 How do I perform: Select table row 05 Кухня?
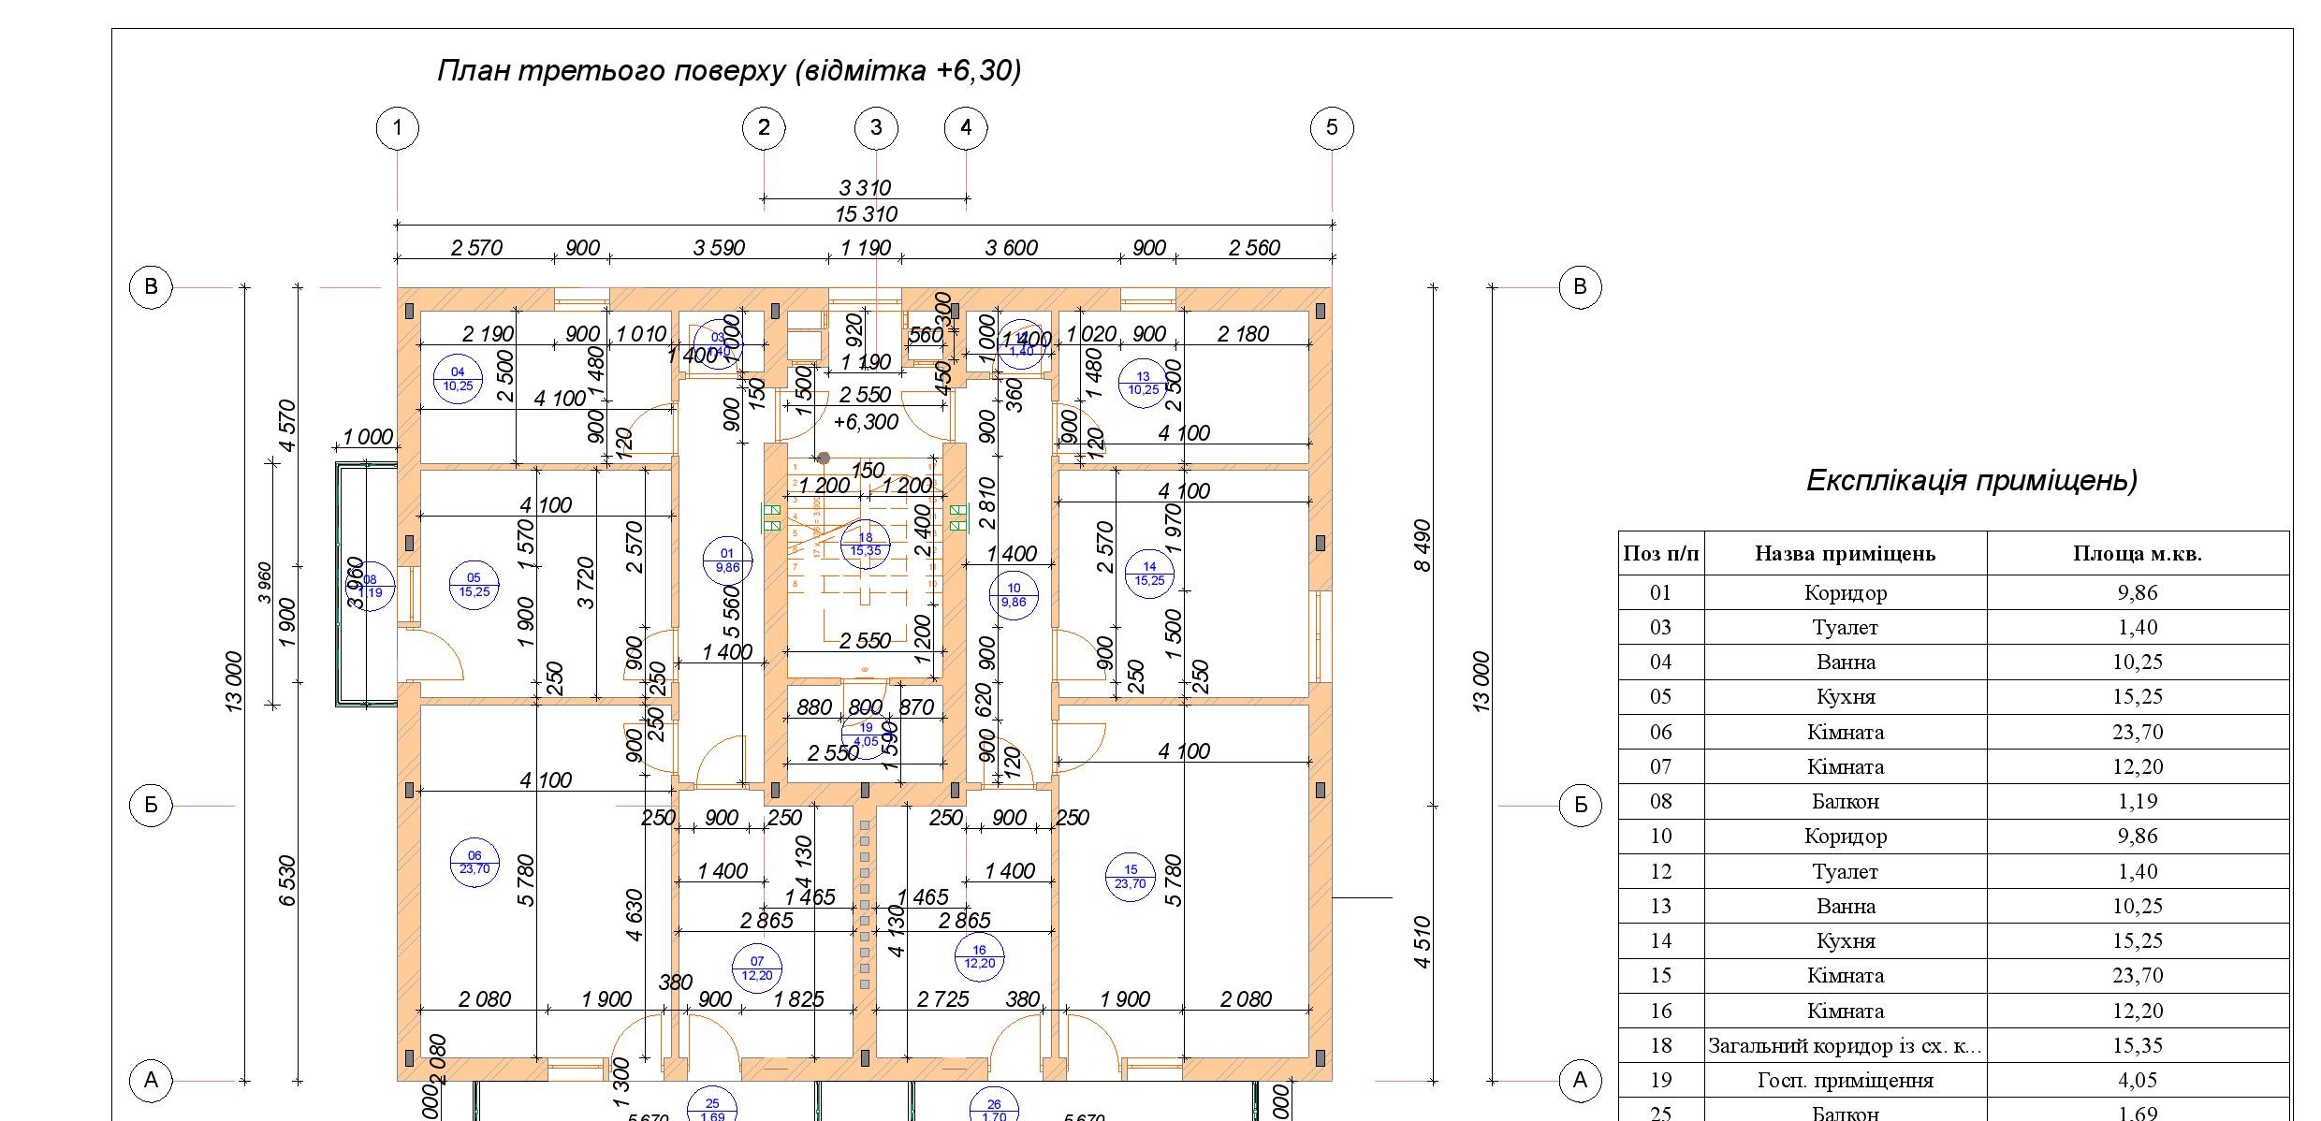(x=1845, y=697)
